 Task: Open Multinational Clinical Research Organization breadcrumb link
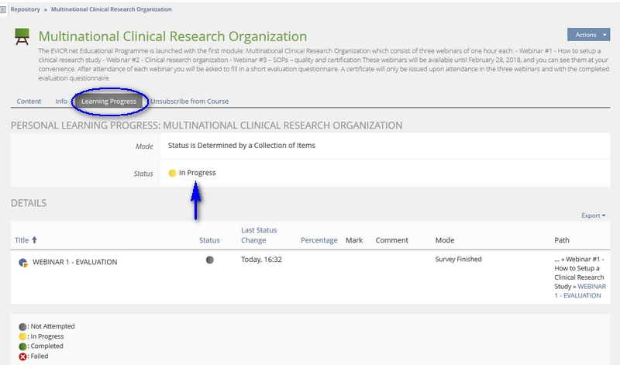point(111,9)
